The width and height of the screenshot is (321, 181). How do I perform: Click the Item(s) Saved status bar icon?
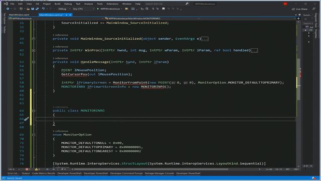[x=4, y=178]
